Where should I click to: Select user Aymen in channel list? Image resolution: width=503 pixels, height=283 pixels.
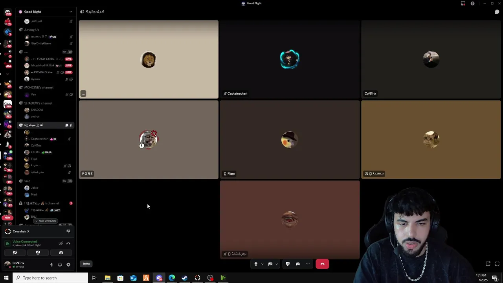point(35,79)
